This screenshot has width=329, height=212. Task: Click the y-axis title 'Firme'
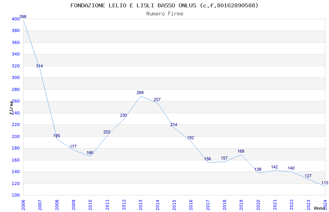11,108
